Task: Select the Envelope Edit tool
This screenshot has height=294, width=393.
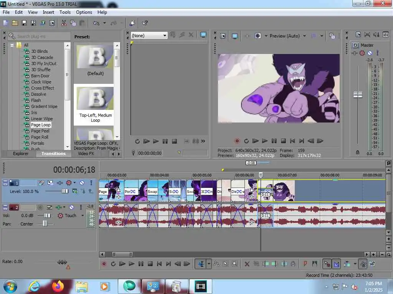Action: pos(216,264)
